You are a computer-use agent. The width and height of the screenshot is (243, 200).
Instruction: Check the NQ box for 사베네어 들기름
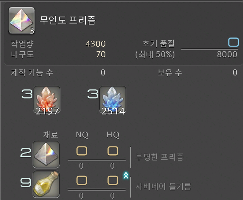pyautogui.click(x=82, y=181)
